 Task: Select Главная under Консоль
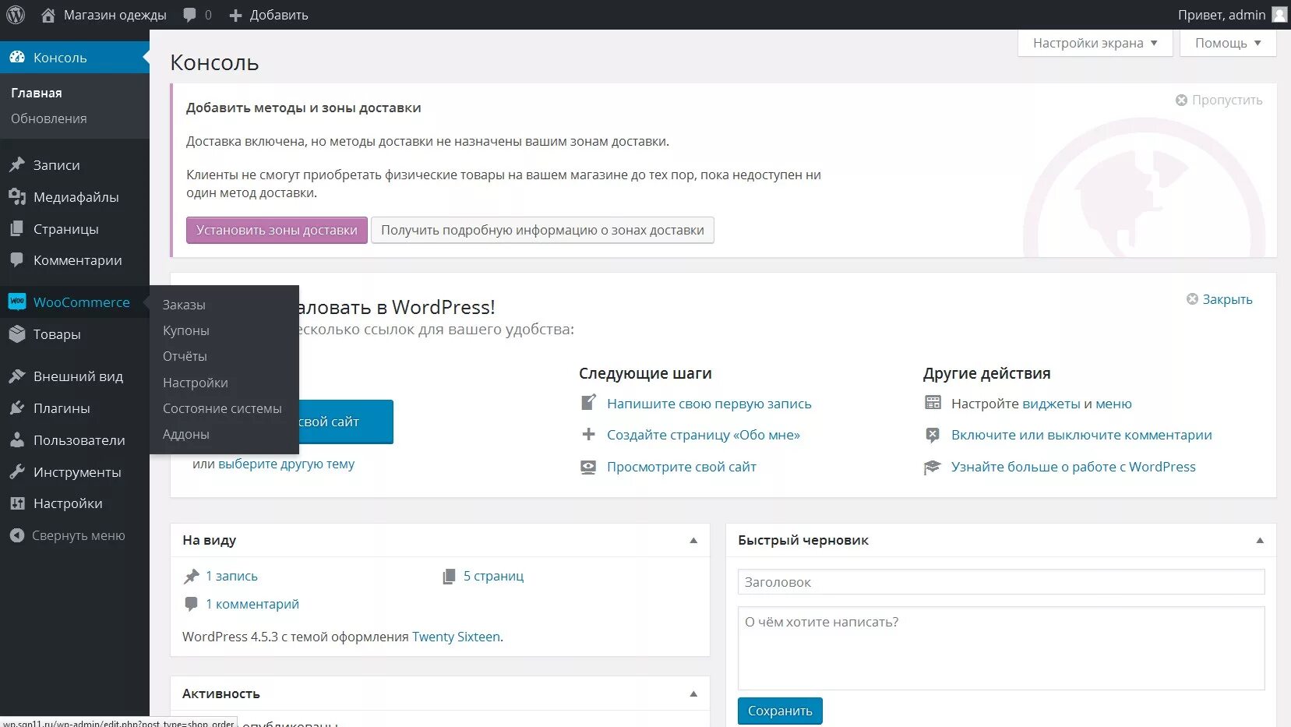[37, 93]
